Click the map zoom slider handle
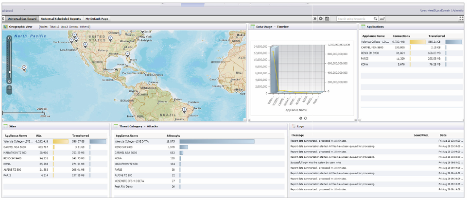467x200 pixels. pos(10,72)
